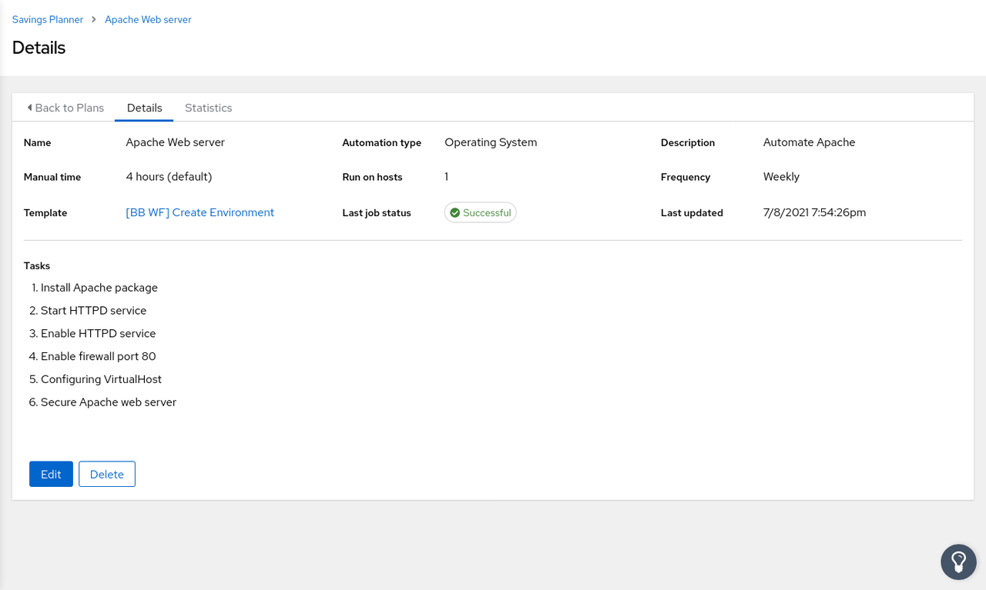Open the Apache Web server breadcrumb

point(148,20)
